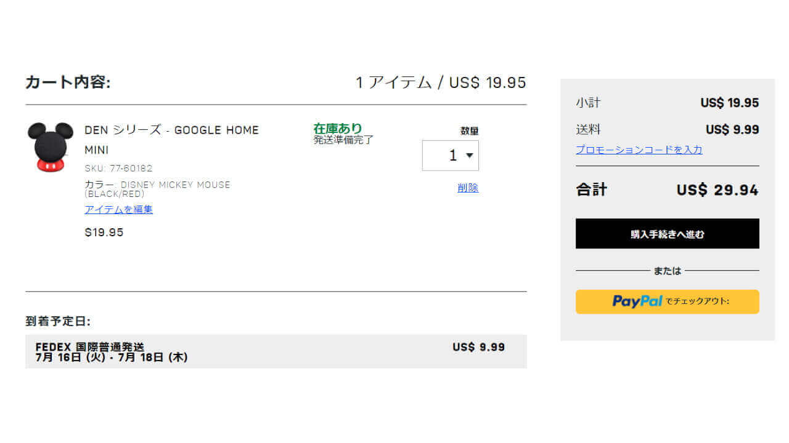Click the 1 アイテム / US$ 19.95 summary text

click(x=441, y=82)
